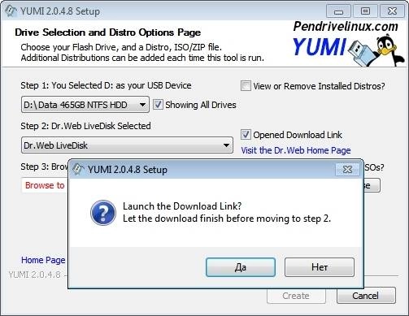Click 'Step 2: Dr.Web LiveDisk Selected' label
The height and width of the screenshot is (316, 409).
(x=85, y=126)
